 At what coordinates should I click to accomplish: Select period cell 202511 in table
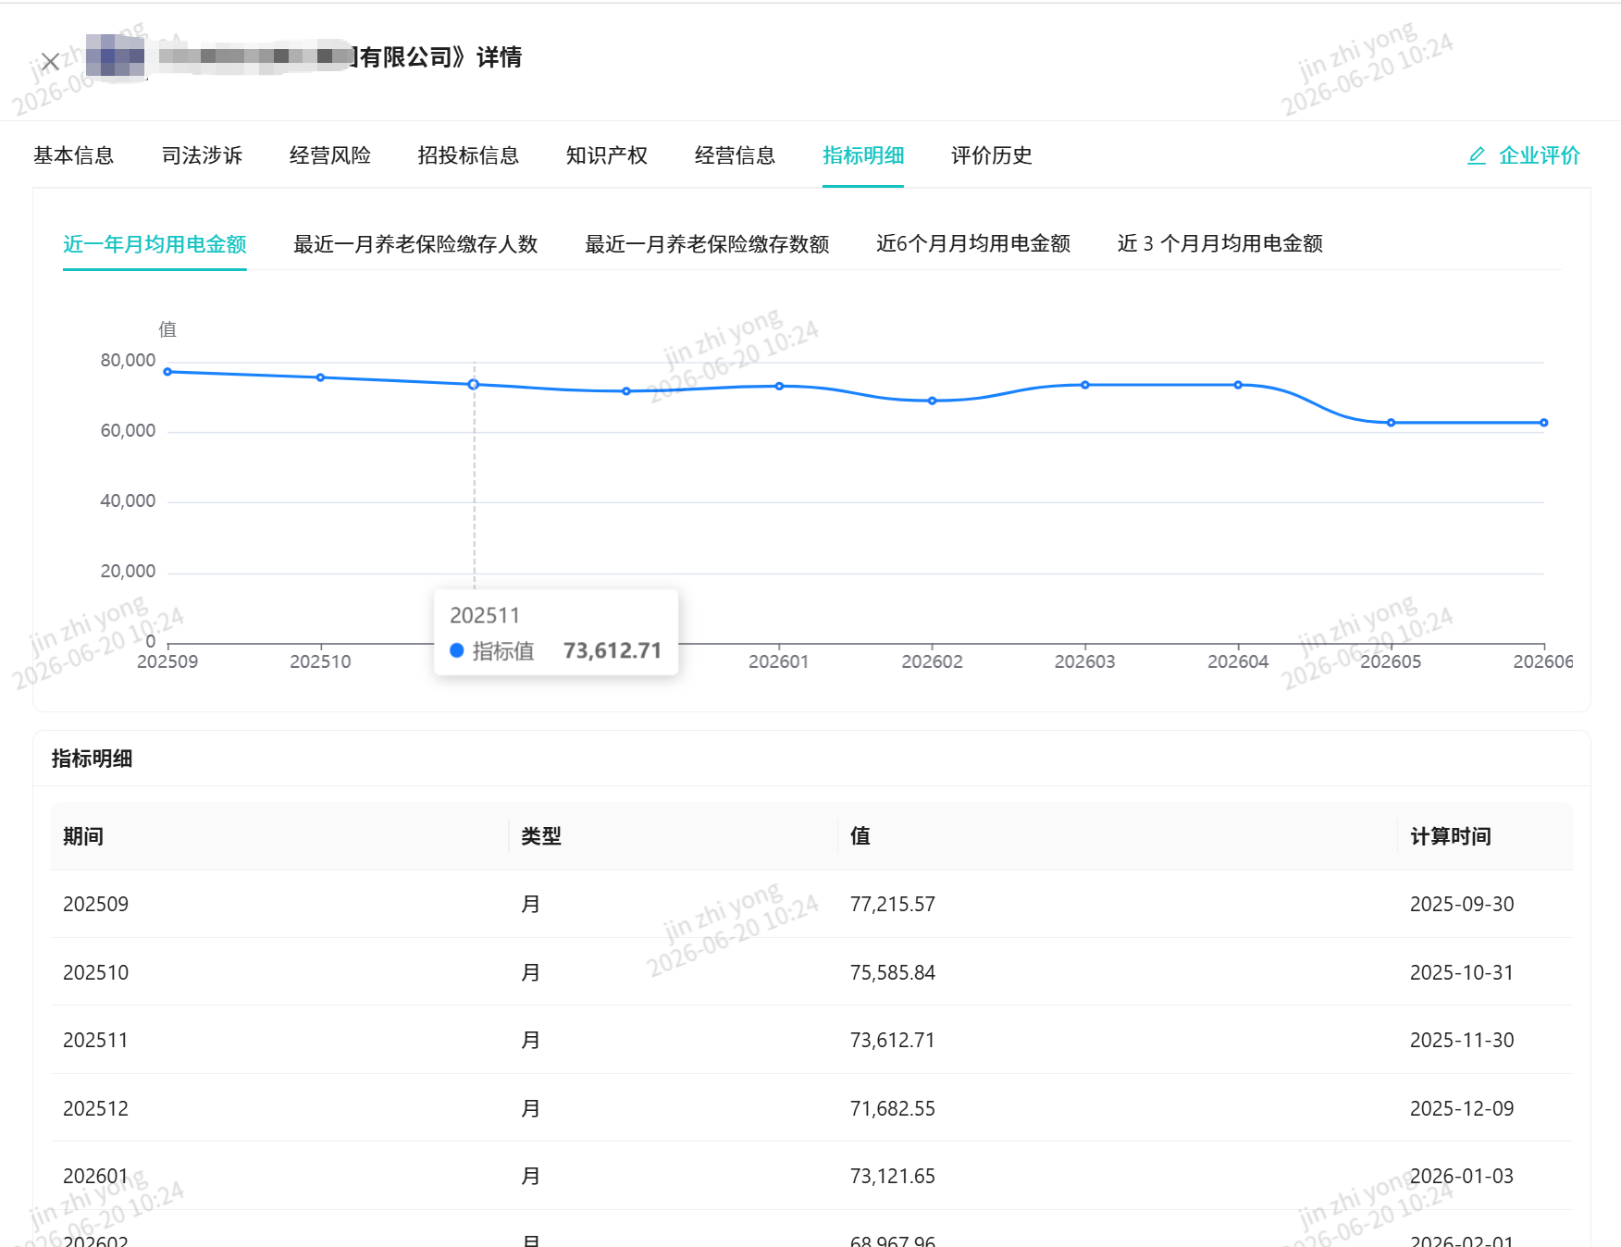coord(96,1040)
